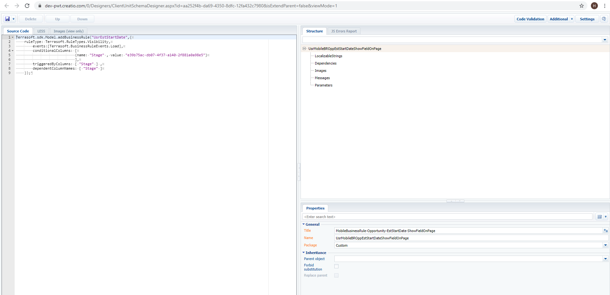Open the Additional menu button
This screenshot has height=295, width=610.
pyautogui.click(x=559, y=19)
